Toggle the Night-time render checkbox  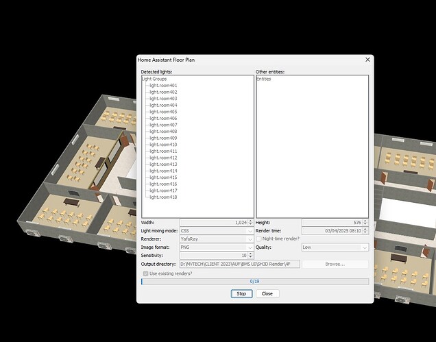(x=258, y=239)
